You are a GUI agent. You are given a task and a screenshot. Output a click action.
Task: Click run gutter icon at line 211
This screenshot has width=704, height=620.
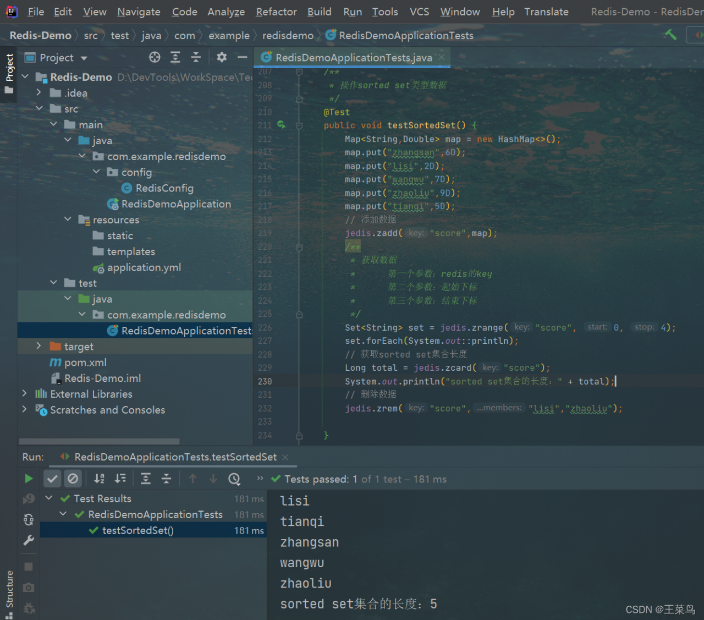[281, 125]
